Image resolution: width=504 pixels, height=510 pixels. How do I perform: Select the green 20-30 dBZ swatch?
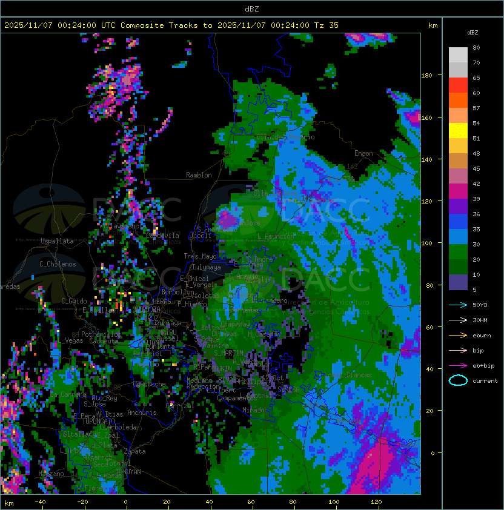click(x=458, y=252)
